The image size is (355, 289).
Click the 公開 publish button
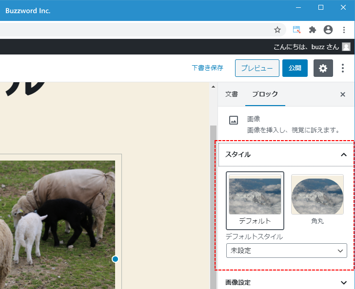(x=295, y=68)
